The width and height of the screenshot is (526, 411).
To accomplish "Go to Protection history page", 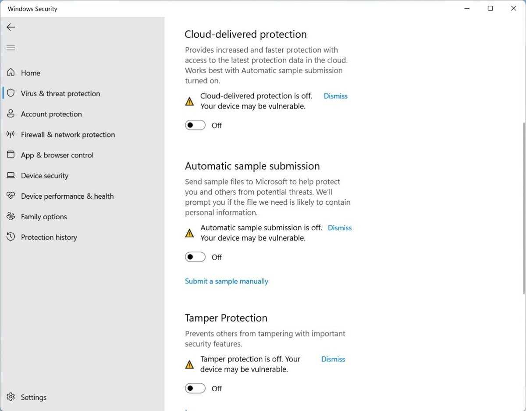I will [49, 237].
